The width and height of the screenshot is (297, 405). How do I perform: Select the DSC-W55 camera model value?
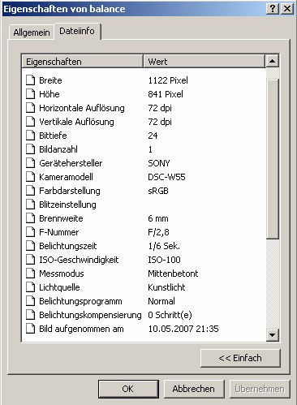pyautogui.click(x=166, y=177)
